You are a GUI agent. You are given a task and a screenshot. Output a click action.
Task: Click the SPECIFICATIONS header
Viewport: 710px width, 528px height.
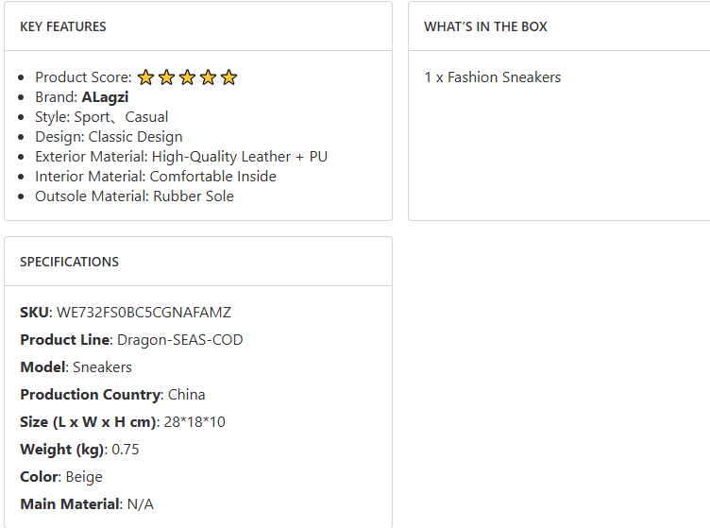click(x=69, y=262)
